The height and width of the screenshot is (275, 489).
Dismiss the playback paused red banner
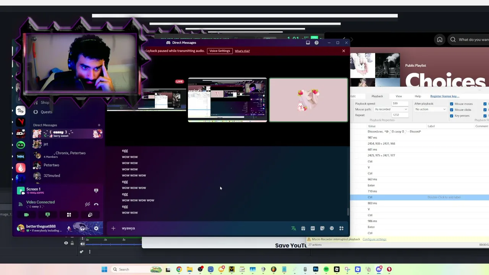coord(343,51)
